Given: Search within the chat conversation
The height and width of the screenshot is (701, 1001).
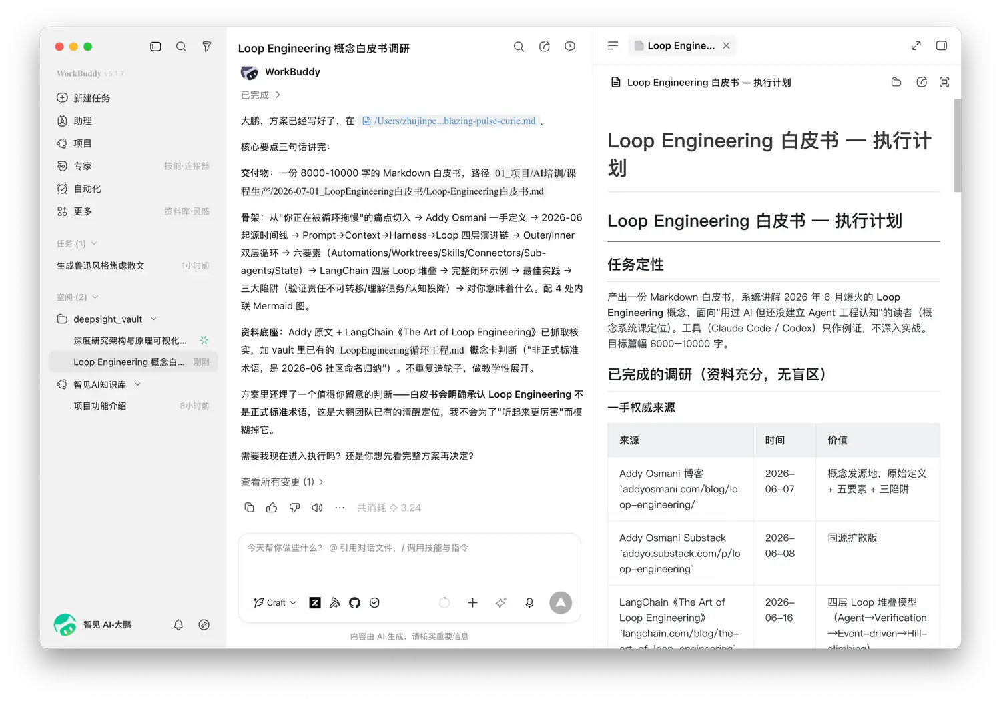Looking at the screenshot, I should (x=519, y=47).
